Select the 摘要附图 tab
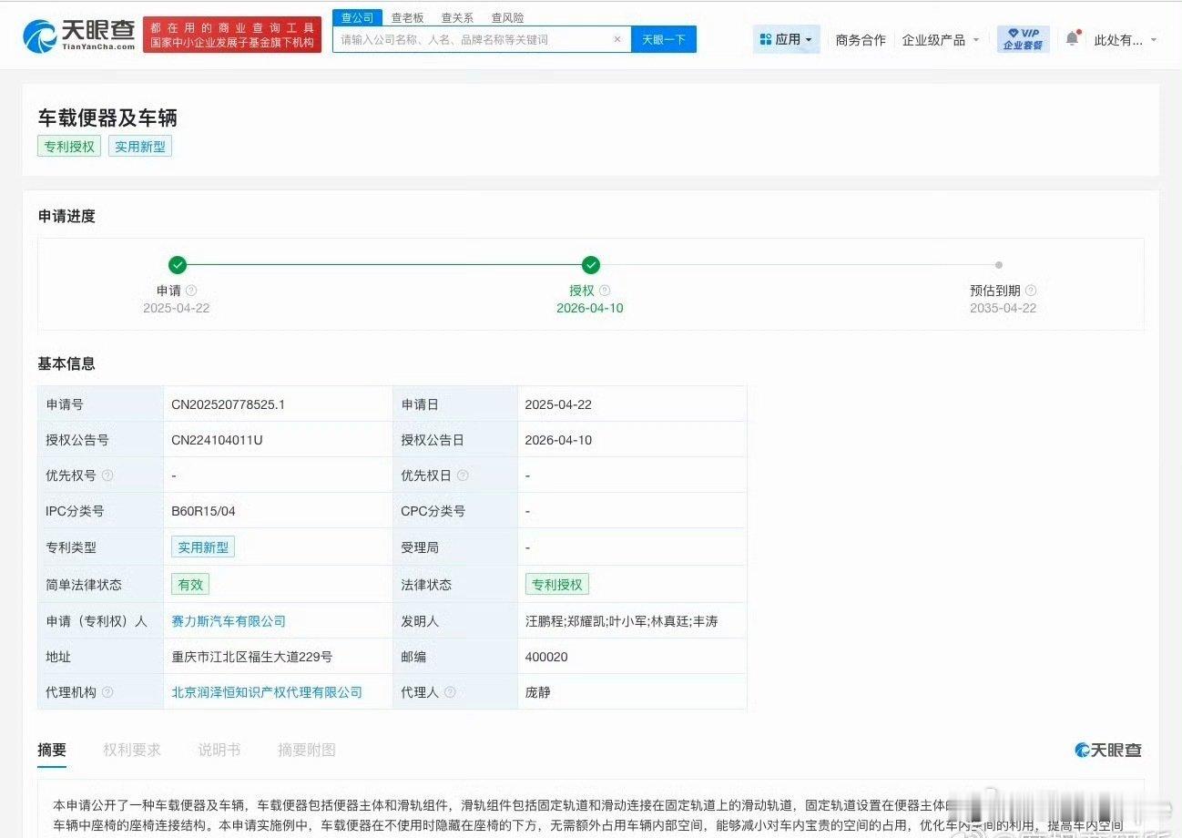The height and width of the screenshot is (838, 1182). tap(307, 750)
